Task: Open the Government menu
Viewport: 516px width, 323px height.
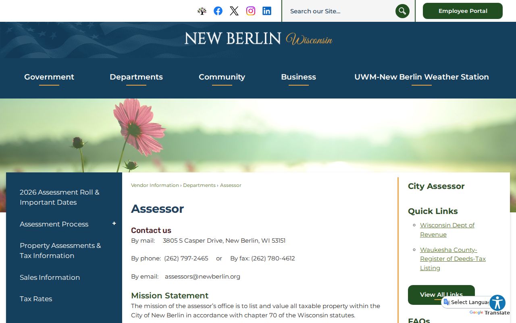Action: point(49,77)
